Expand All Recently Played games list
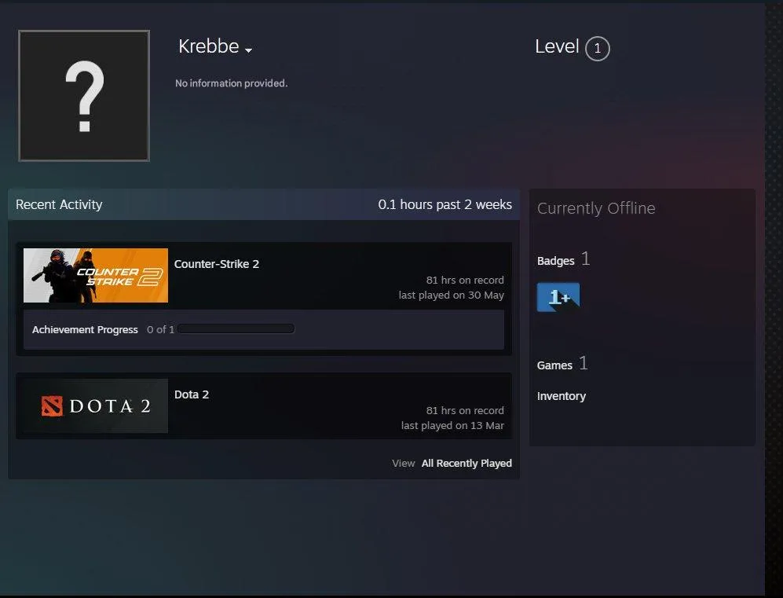783x598 pixels. click(x=467, y=463)
